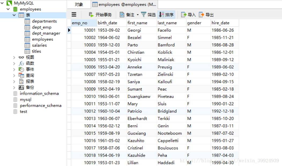This screenshot has width=282, height=166.
Task: Select mysql database in tree
Action: pos(25,100)
